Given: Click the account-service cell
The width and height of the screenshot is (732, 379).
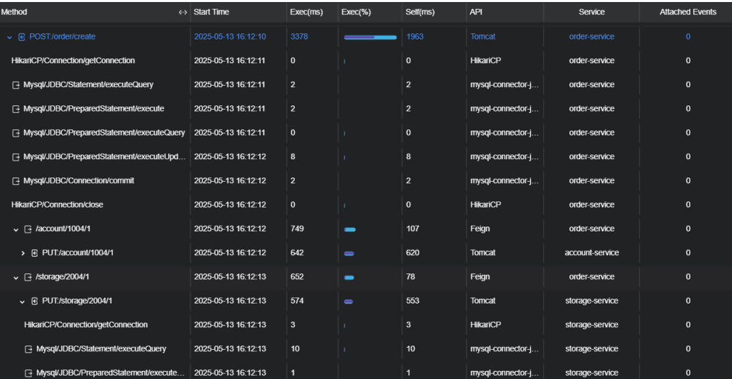Looking at the screenshot, I should coord(592,252).
